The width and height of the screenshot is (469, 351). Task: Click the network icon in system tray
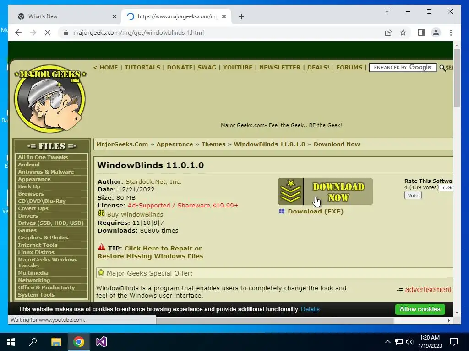click(399, 342)
